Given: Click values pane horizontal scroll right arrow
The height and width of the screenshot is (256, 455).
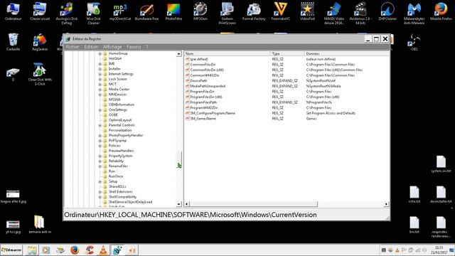Looking at the screenshot, I should coord(386,204).
